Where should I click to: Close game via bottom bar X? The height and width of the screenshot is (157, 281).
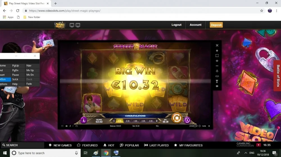[209, 126]
